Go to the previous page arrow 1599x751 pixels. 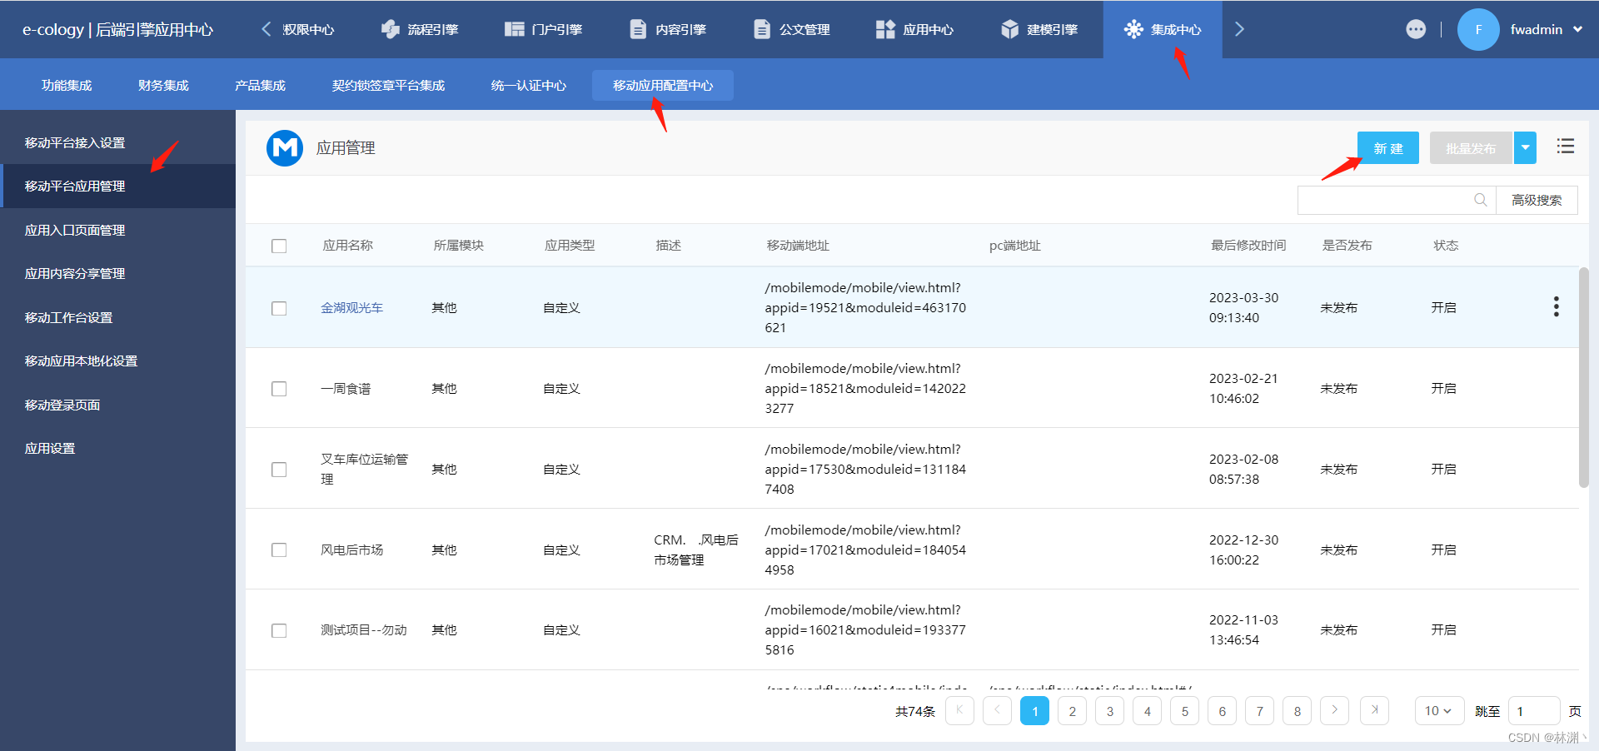[997, 710]
